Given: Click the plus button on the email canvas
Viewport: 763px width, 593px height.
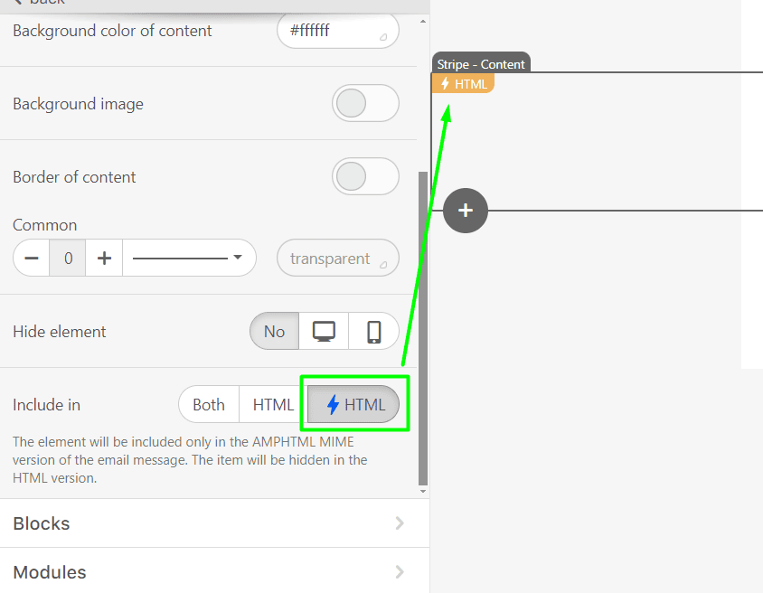Looking at the screenshot, I should [465, 210].
